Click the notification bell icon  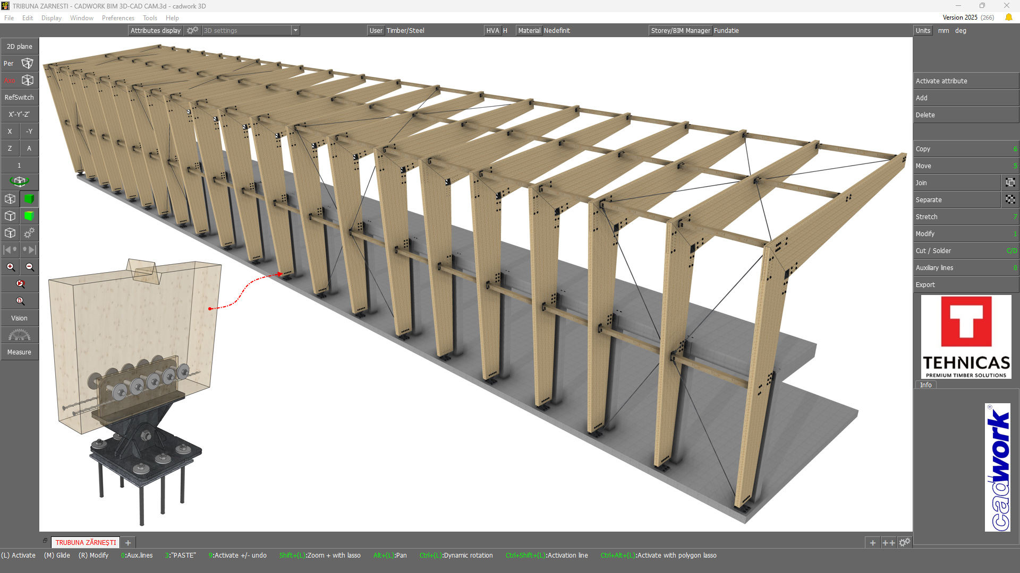[x=1008, y=18]
